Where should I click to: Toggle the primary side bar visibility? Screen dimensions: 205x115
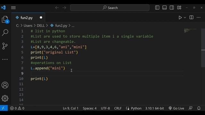point(157,8)
